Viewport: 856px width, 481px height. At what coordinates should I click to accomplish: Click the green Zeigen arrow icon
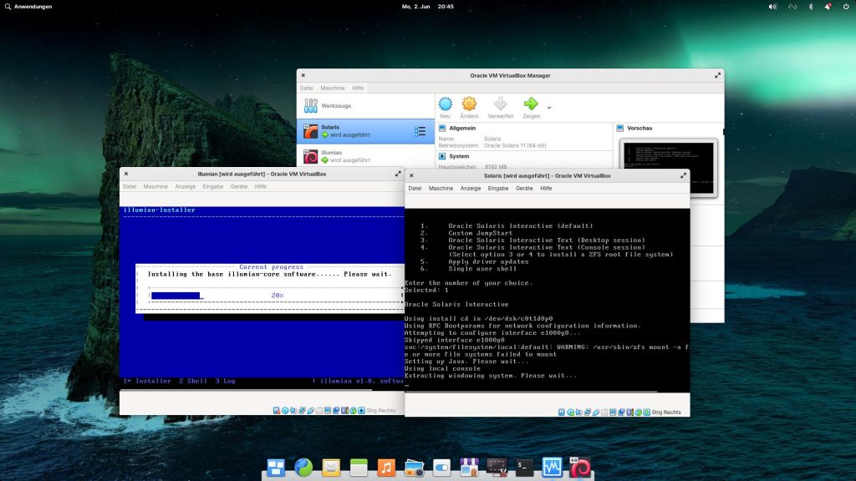pos(530,104)
